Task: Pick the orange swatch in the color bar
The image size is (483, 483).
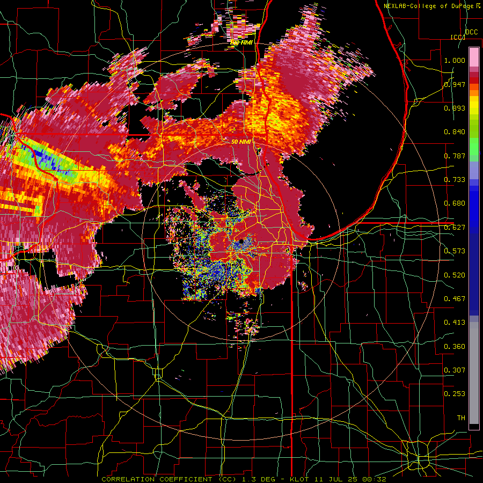Action: point(474,92)
